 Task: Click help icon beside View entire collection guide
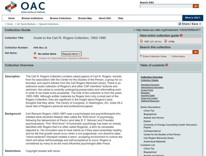point(181,35)
